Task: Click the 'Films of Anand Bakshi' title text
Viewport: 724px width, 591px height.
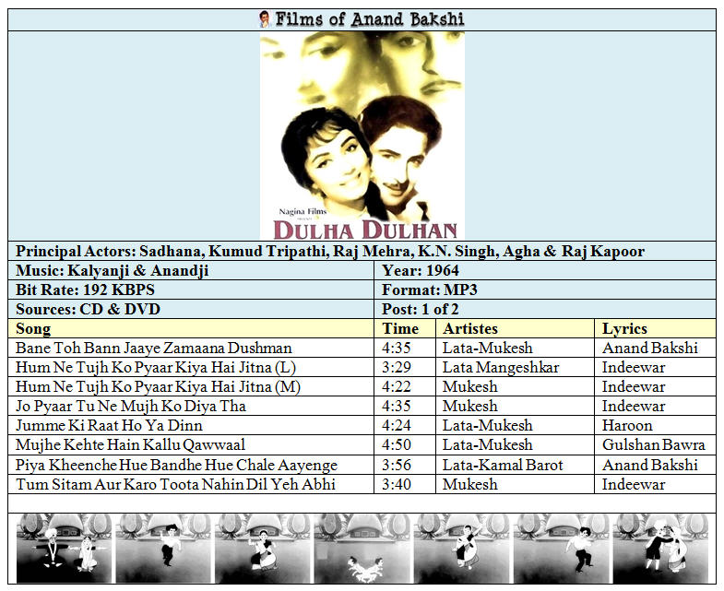Action: coord(370,19)
